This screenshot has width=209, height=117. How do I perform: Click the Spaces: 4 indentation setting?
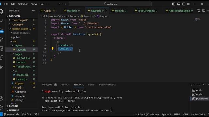(x=166, y=114)
